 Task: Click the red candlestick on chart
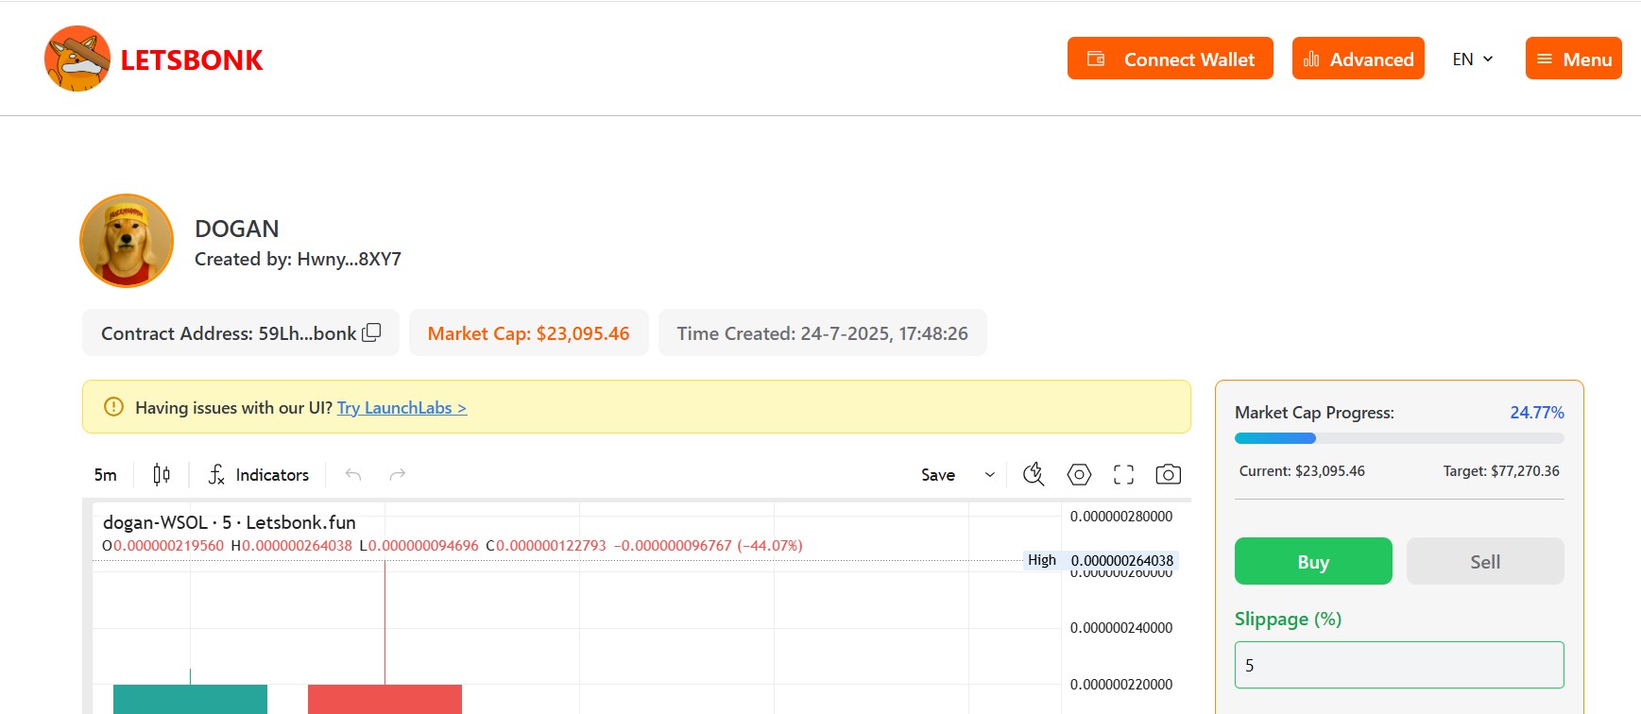click(x=385, y=699)
